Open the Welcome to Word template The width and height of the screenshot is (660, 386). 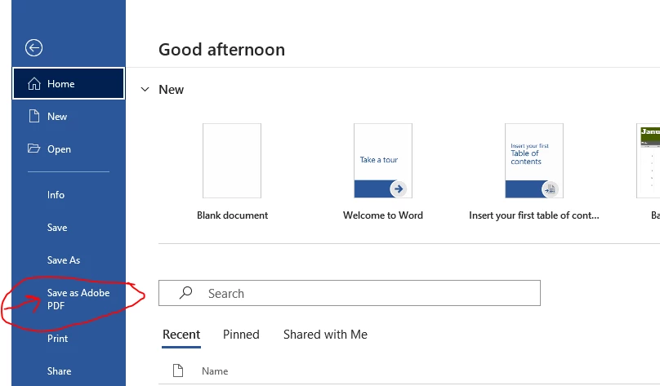(x=383, y=161)
